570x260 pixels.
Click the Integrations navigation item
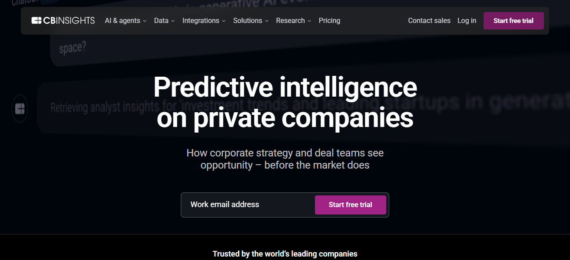pos(201,20)
